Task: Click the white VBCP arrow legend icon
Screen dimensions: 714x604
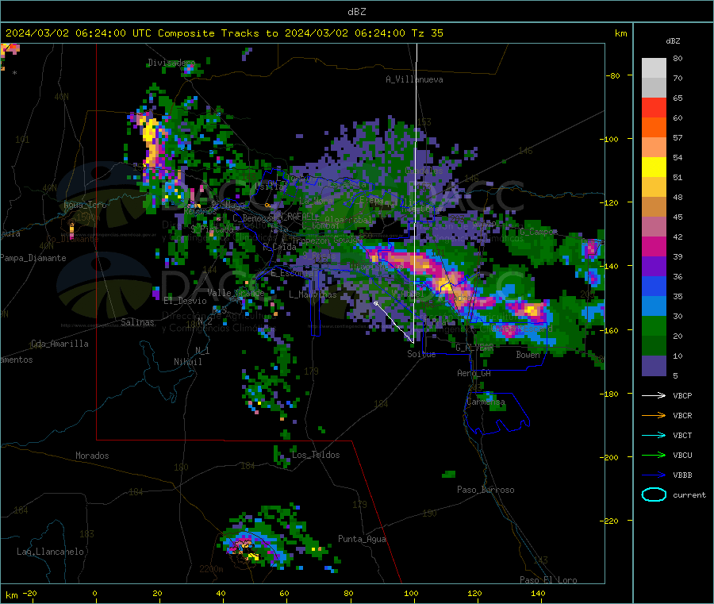Action: tap(654, 395)
